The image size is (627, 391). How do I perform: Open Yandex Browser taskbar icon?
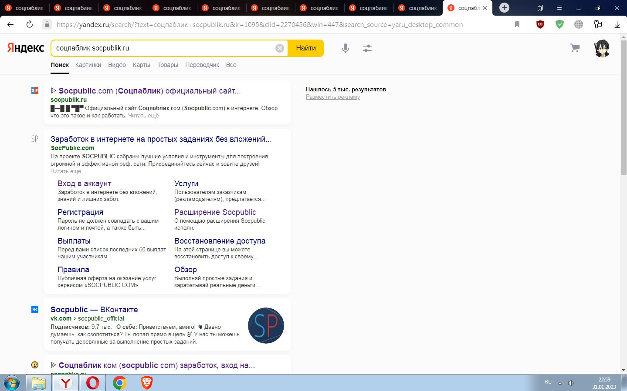66,383
